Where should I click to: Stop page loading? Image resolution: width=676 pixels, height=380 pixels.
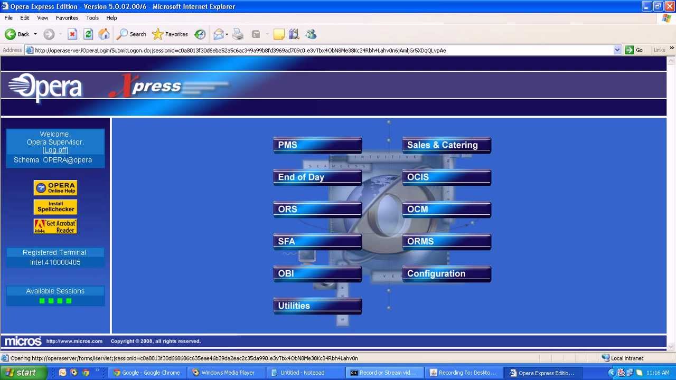72,34
